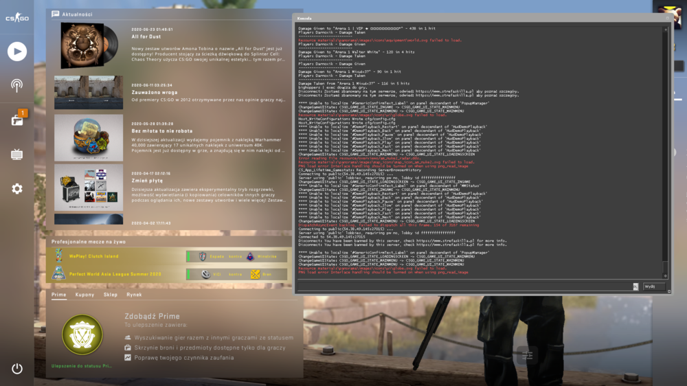
Task: Click the trust chart icon next to 'Poprawę twojego czynnika'
Action: pyautogui.click(x=128, y=358)
